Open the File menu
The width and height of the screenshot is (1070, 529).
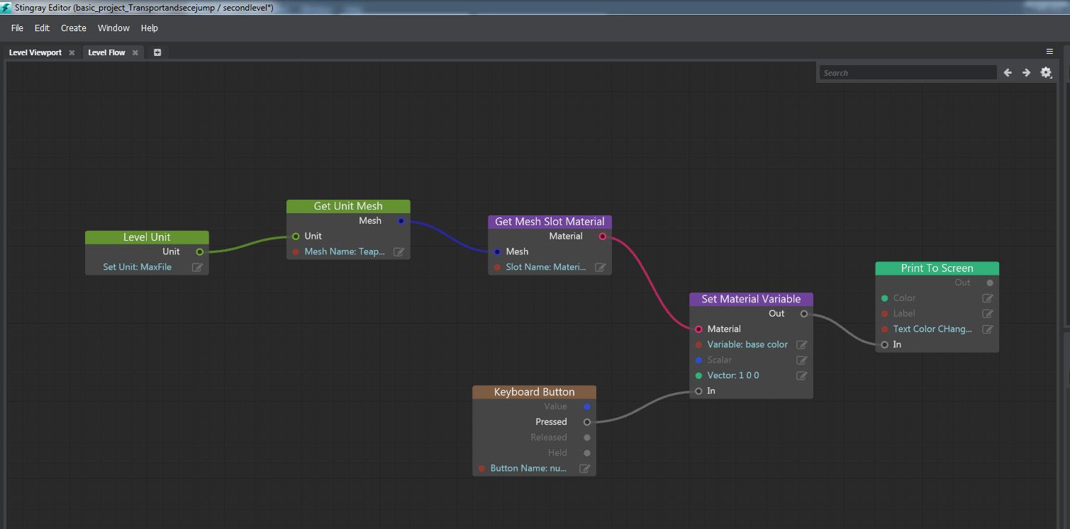coord(17,28)
